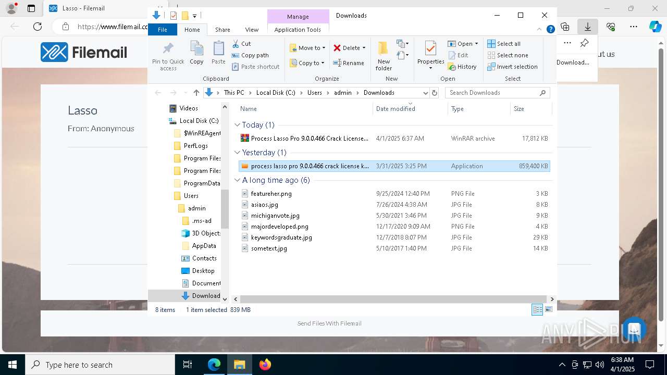Click the Paste ribbon icon
Viewport: 667px width, 375px height.
tap(218, 53)
